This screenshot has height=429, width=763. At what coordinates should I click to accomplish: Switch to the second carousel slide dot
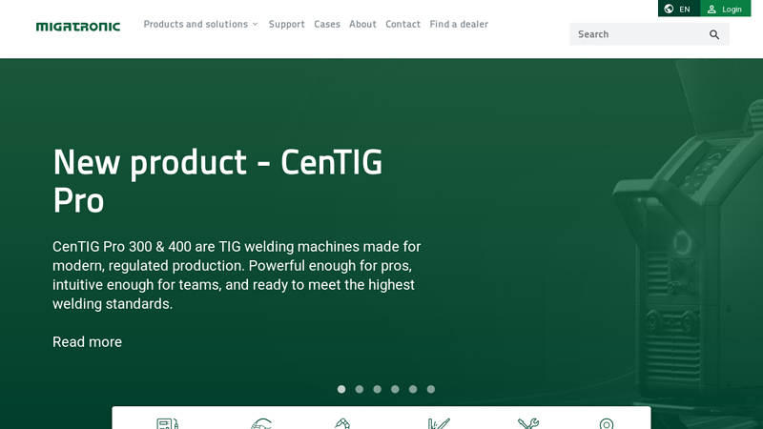click(360, 389)
